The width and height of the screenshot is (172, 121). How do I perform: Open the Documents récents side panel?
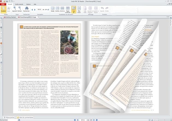point(1,68)
